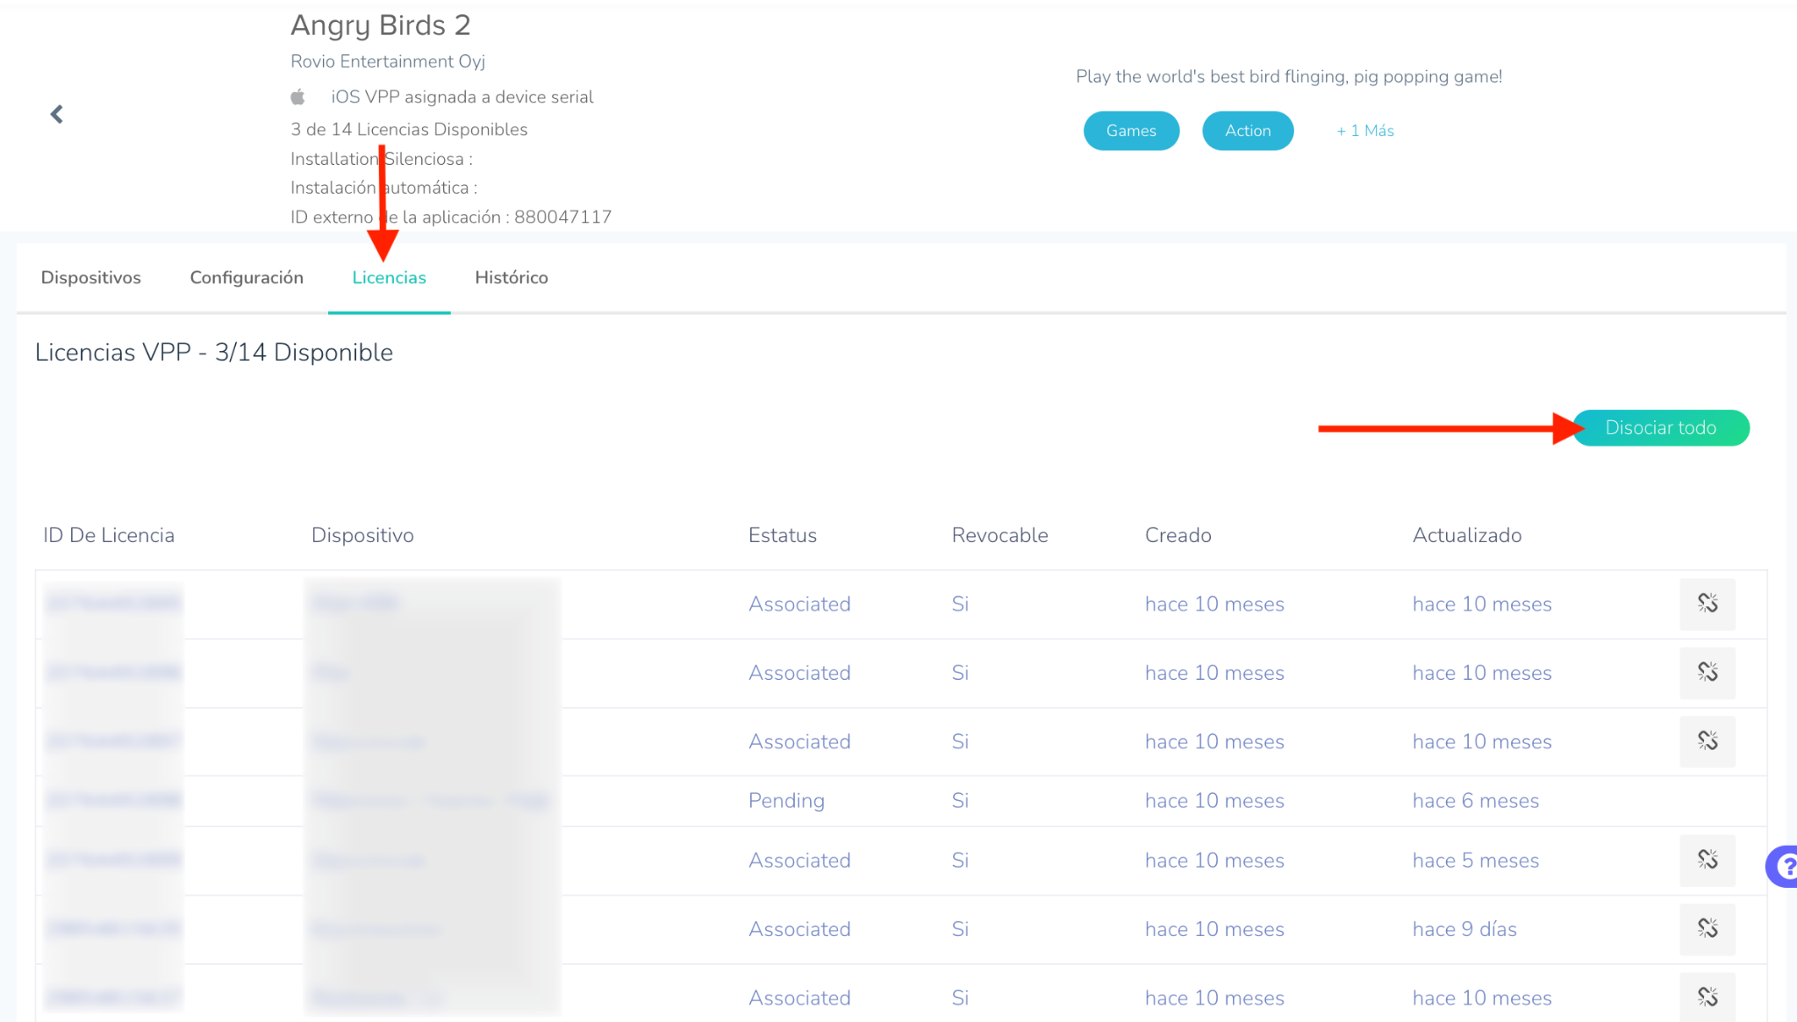
Task: Click the Estatus column header
Action: [782, 535]
